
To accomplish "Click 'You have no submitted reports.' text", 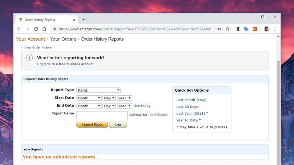I will (x=60, y=157).
